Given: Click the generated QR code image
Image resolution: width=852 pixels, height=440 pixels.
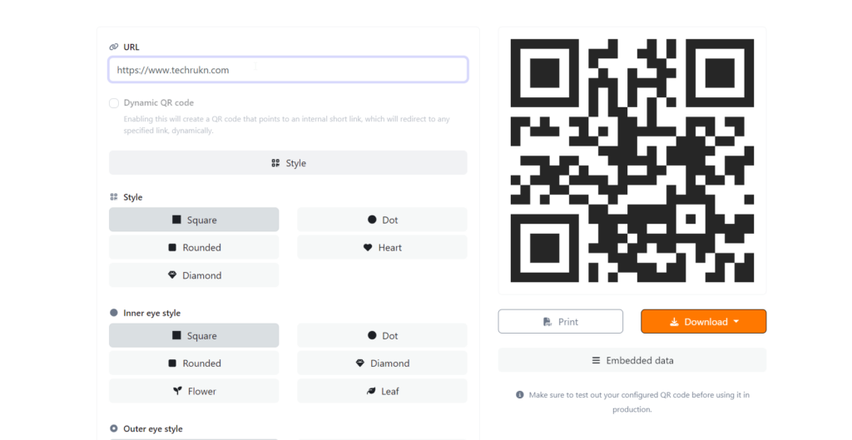Looking at the screenshot, I should 632,161.
